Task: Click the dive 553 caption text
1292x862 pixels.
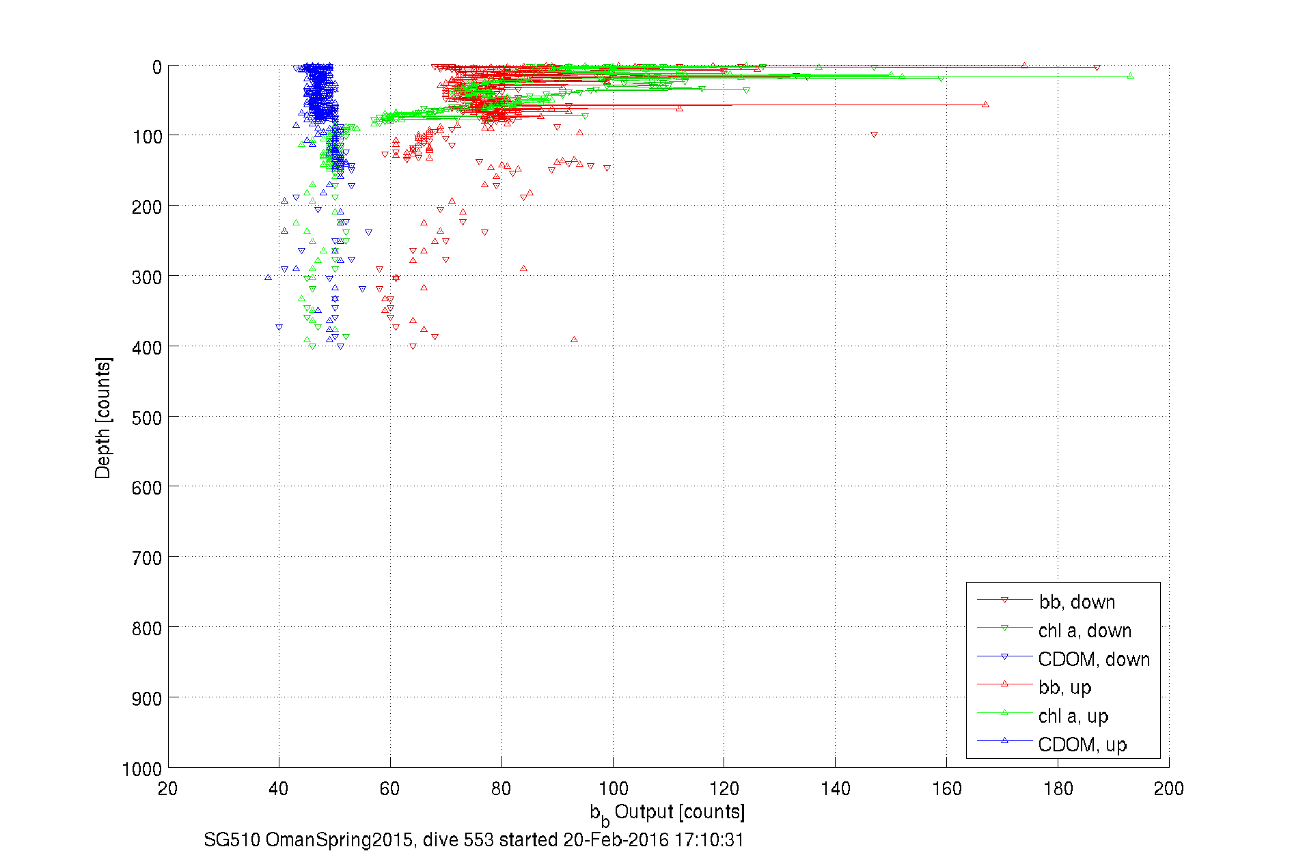Action: point(473,839)
